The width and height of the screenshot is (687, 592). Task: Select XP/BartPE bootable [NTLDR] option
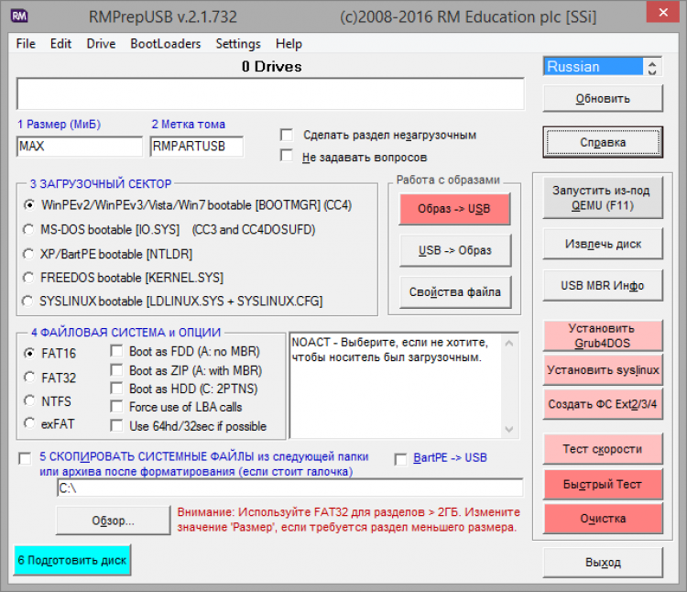(29, 254)
